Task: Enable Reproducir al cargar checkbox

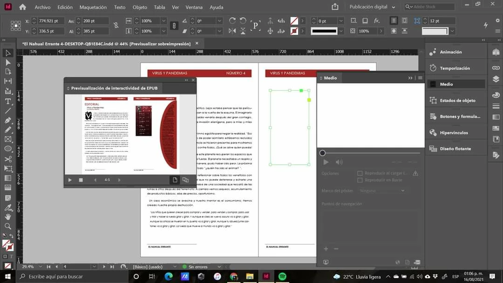Action: 360,173
